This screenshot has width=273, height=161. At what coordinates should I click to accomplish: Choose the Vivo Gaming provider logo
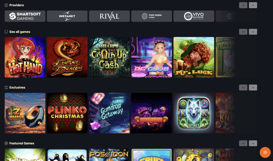[194, 16]
